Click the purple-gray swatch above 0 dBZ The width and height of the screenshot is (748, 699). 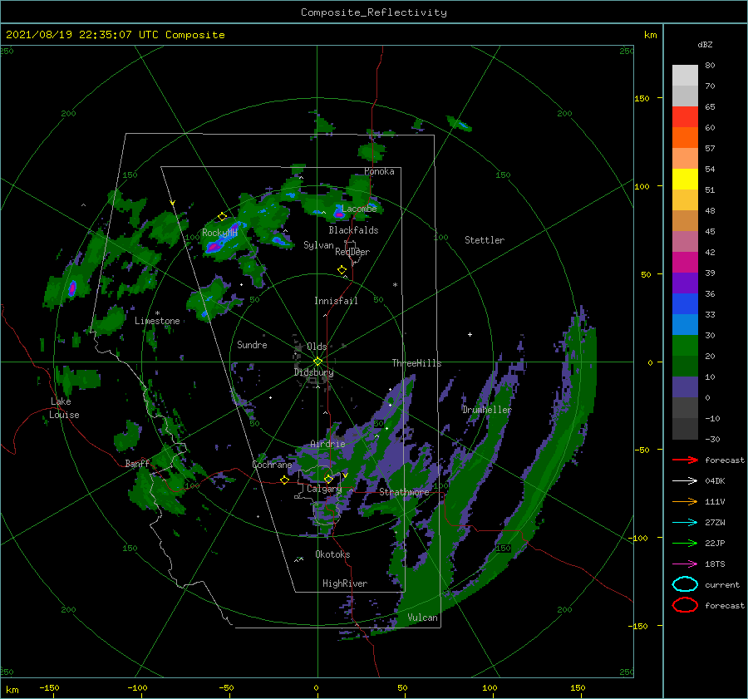coord(685,387)
